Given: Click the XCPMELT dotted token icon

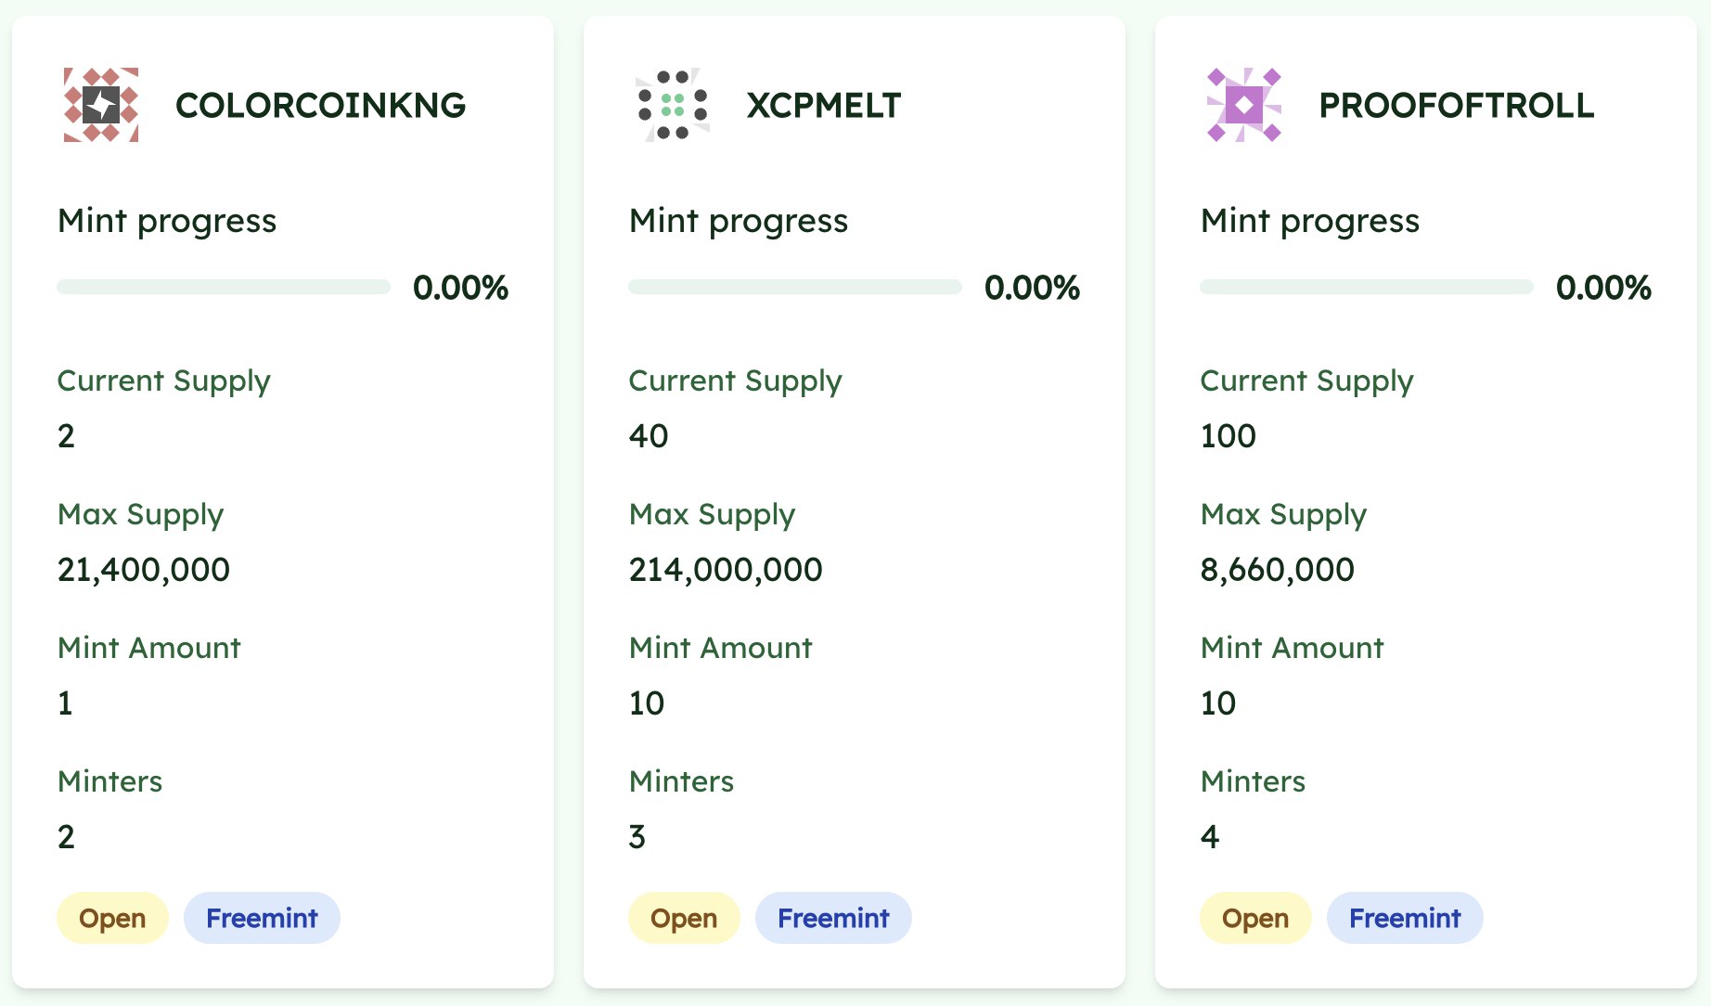Looking at the screenshot, I should (673, 105).
